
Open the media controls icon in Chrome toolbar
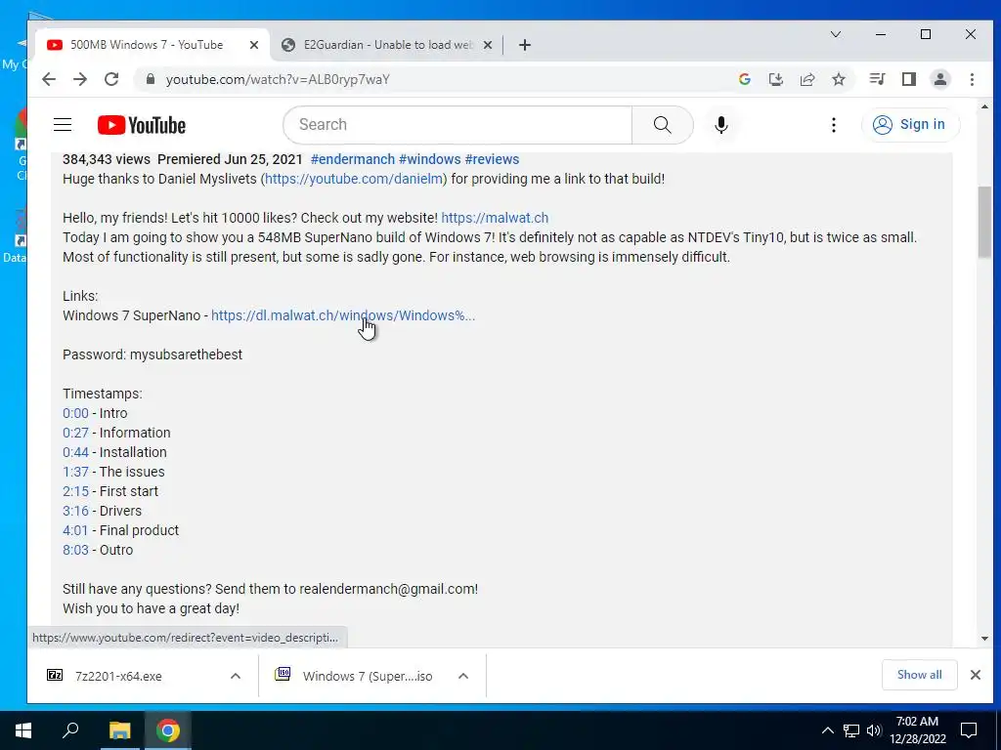coord(877,79)
